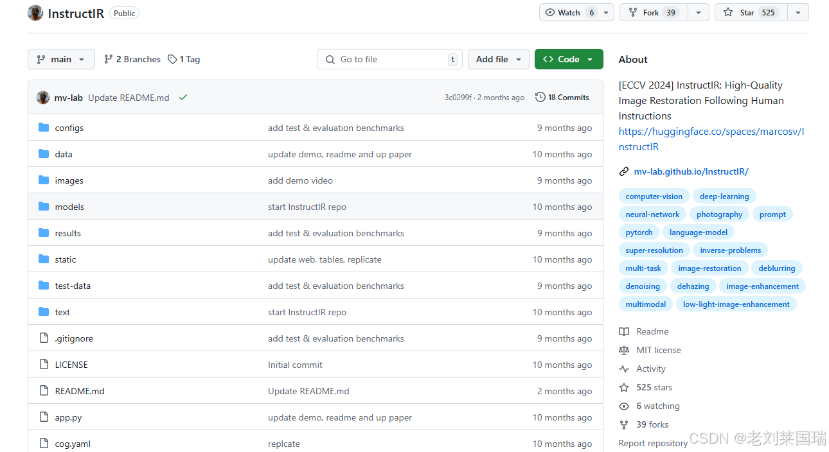The image size is (829, 452).
Task: Select the inverse-problems topic tag
Action: (730, 250)
